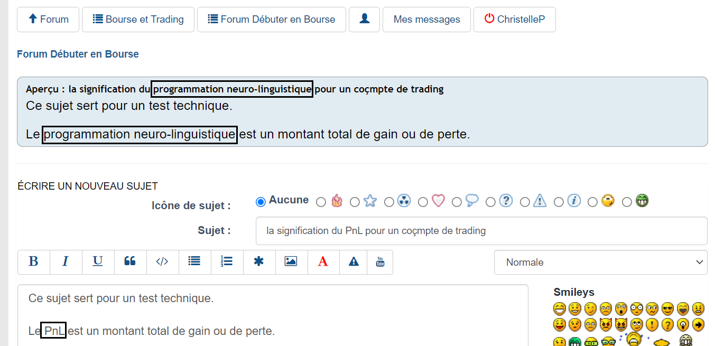
Task: Insert an image into the post
Action: click(291, 262)
